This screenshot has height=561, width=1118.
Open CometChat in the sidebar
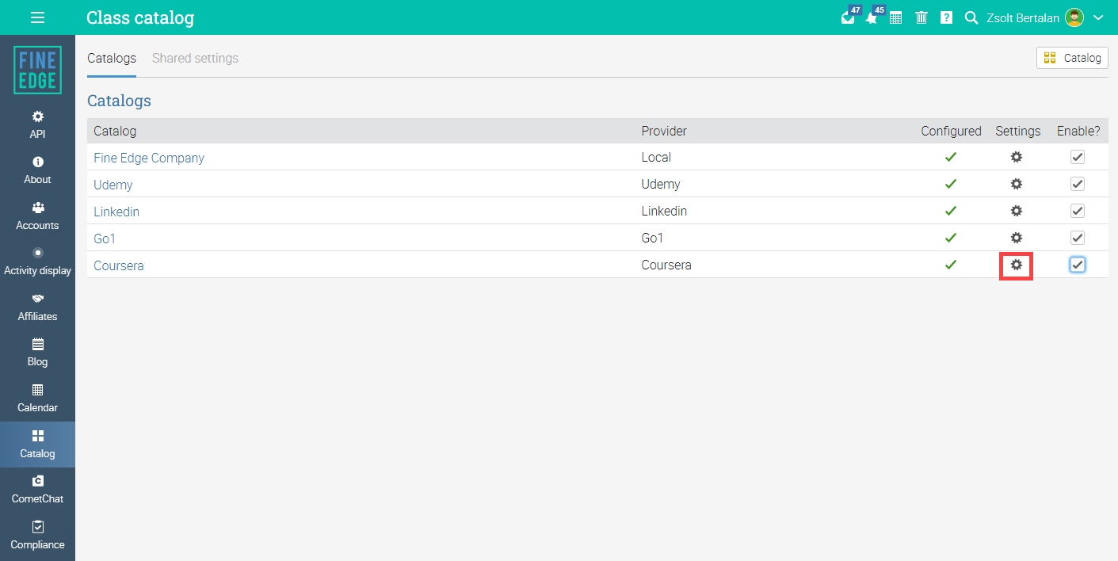[37, 490]
